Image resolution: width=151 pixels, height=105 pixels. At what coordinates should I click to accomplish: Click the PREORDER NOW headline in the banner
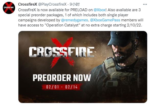62,78
